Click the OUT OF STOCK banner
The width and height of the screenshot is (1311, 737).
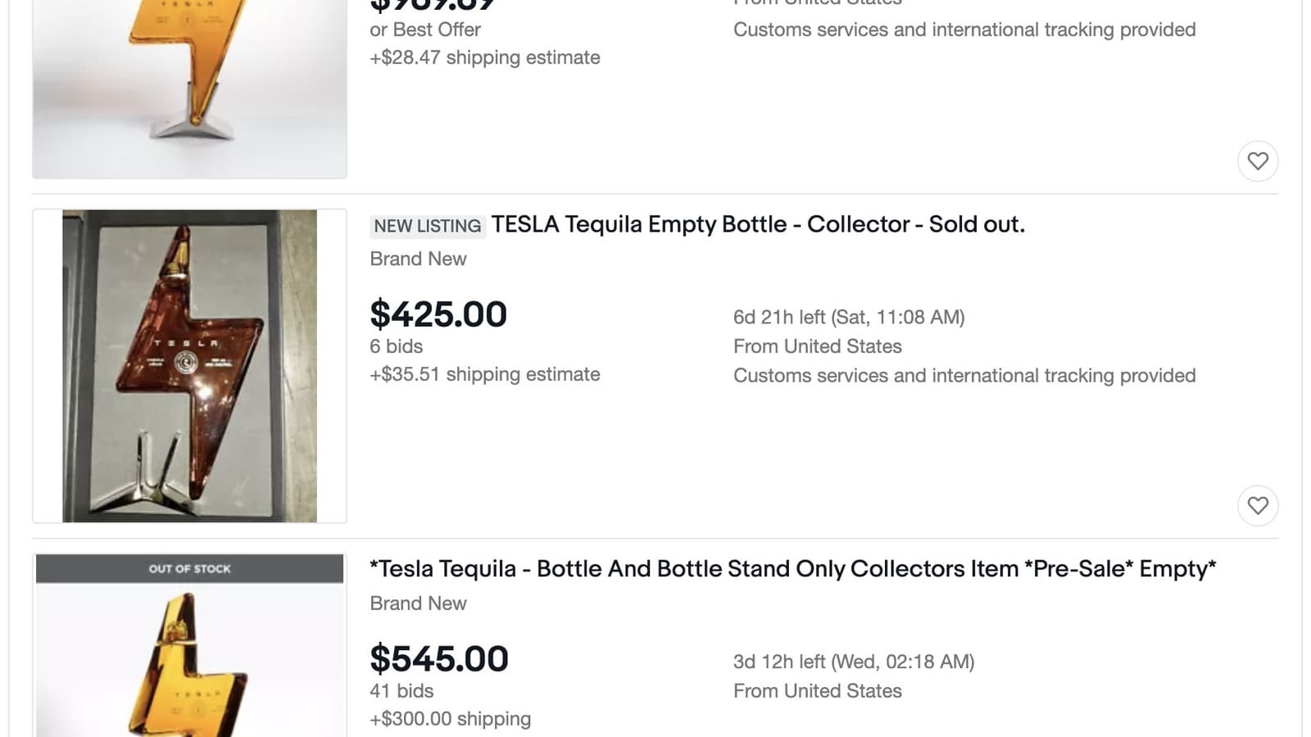[189, 568]
